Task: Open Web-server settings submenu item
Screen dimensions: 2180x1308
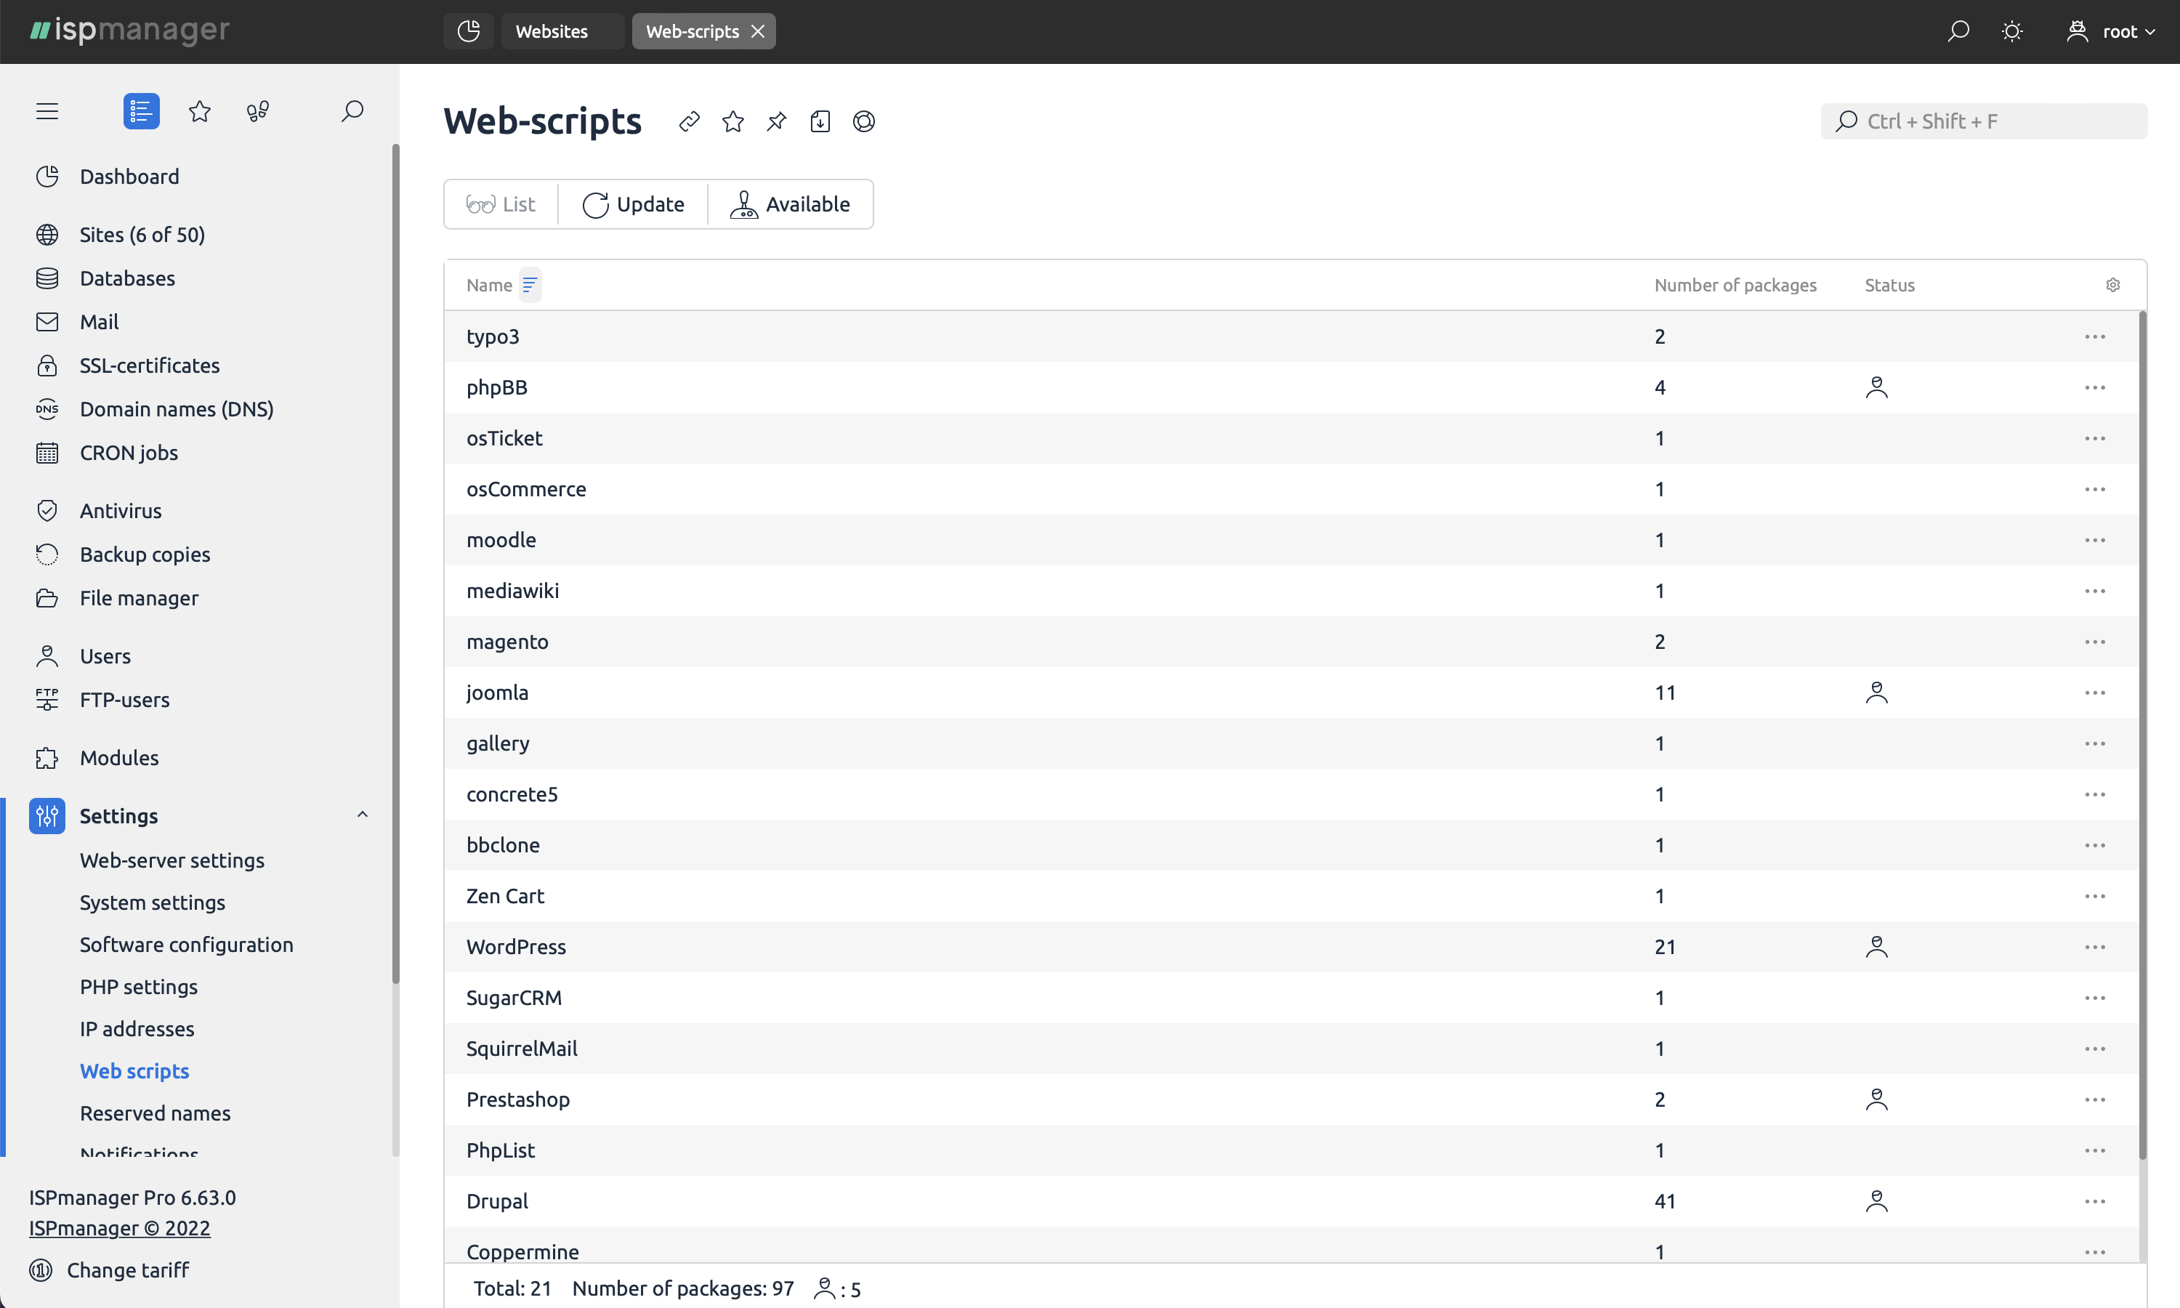Action: coord(171,860)
